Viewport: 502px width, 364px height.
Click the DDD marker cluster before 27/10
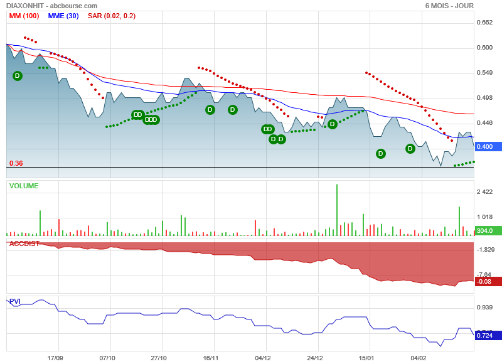[151, 120]
